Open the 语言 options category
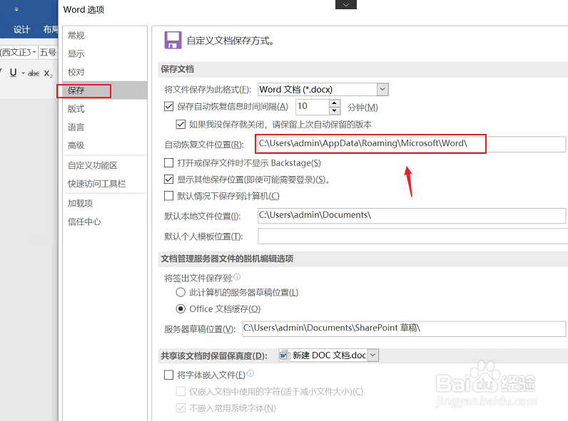 105,127
